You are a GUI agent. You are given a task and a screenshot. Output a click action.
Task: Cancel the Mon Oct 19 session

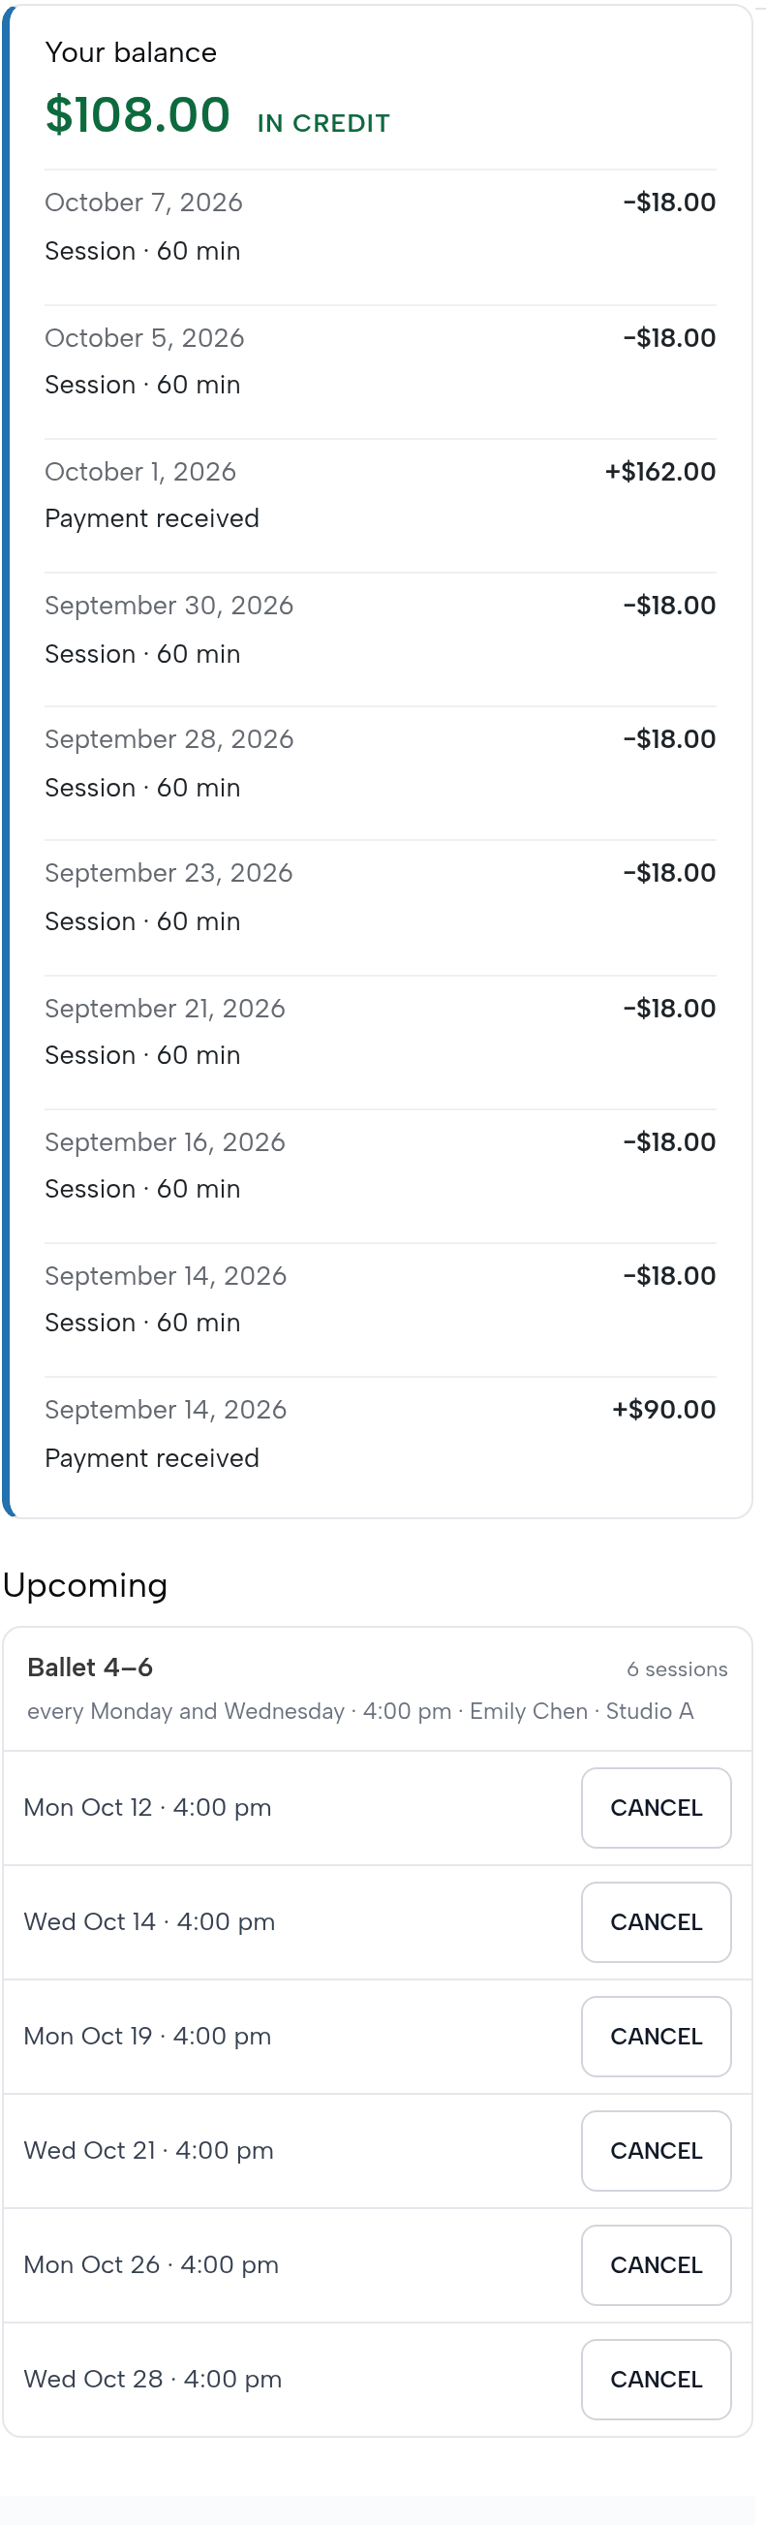click(x=656, y=2036)
